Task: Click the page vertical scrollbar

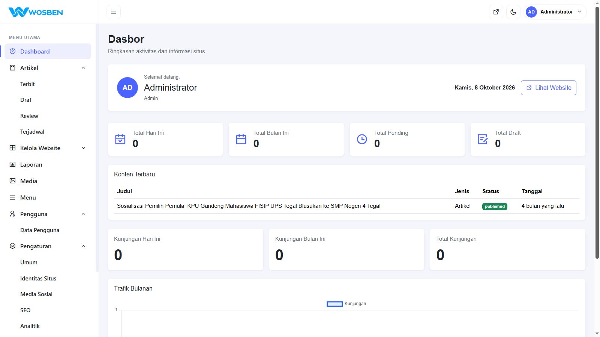Action: [597, 132]
